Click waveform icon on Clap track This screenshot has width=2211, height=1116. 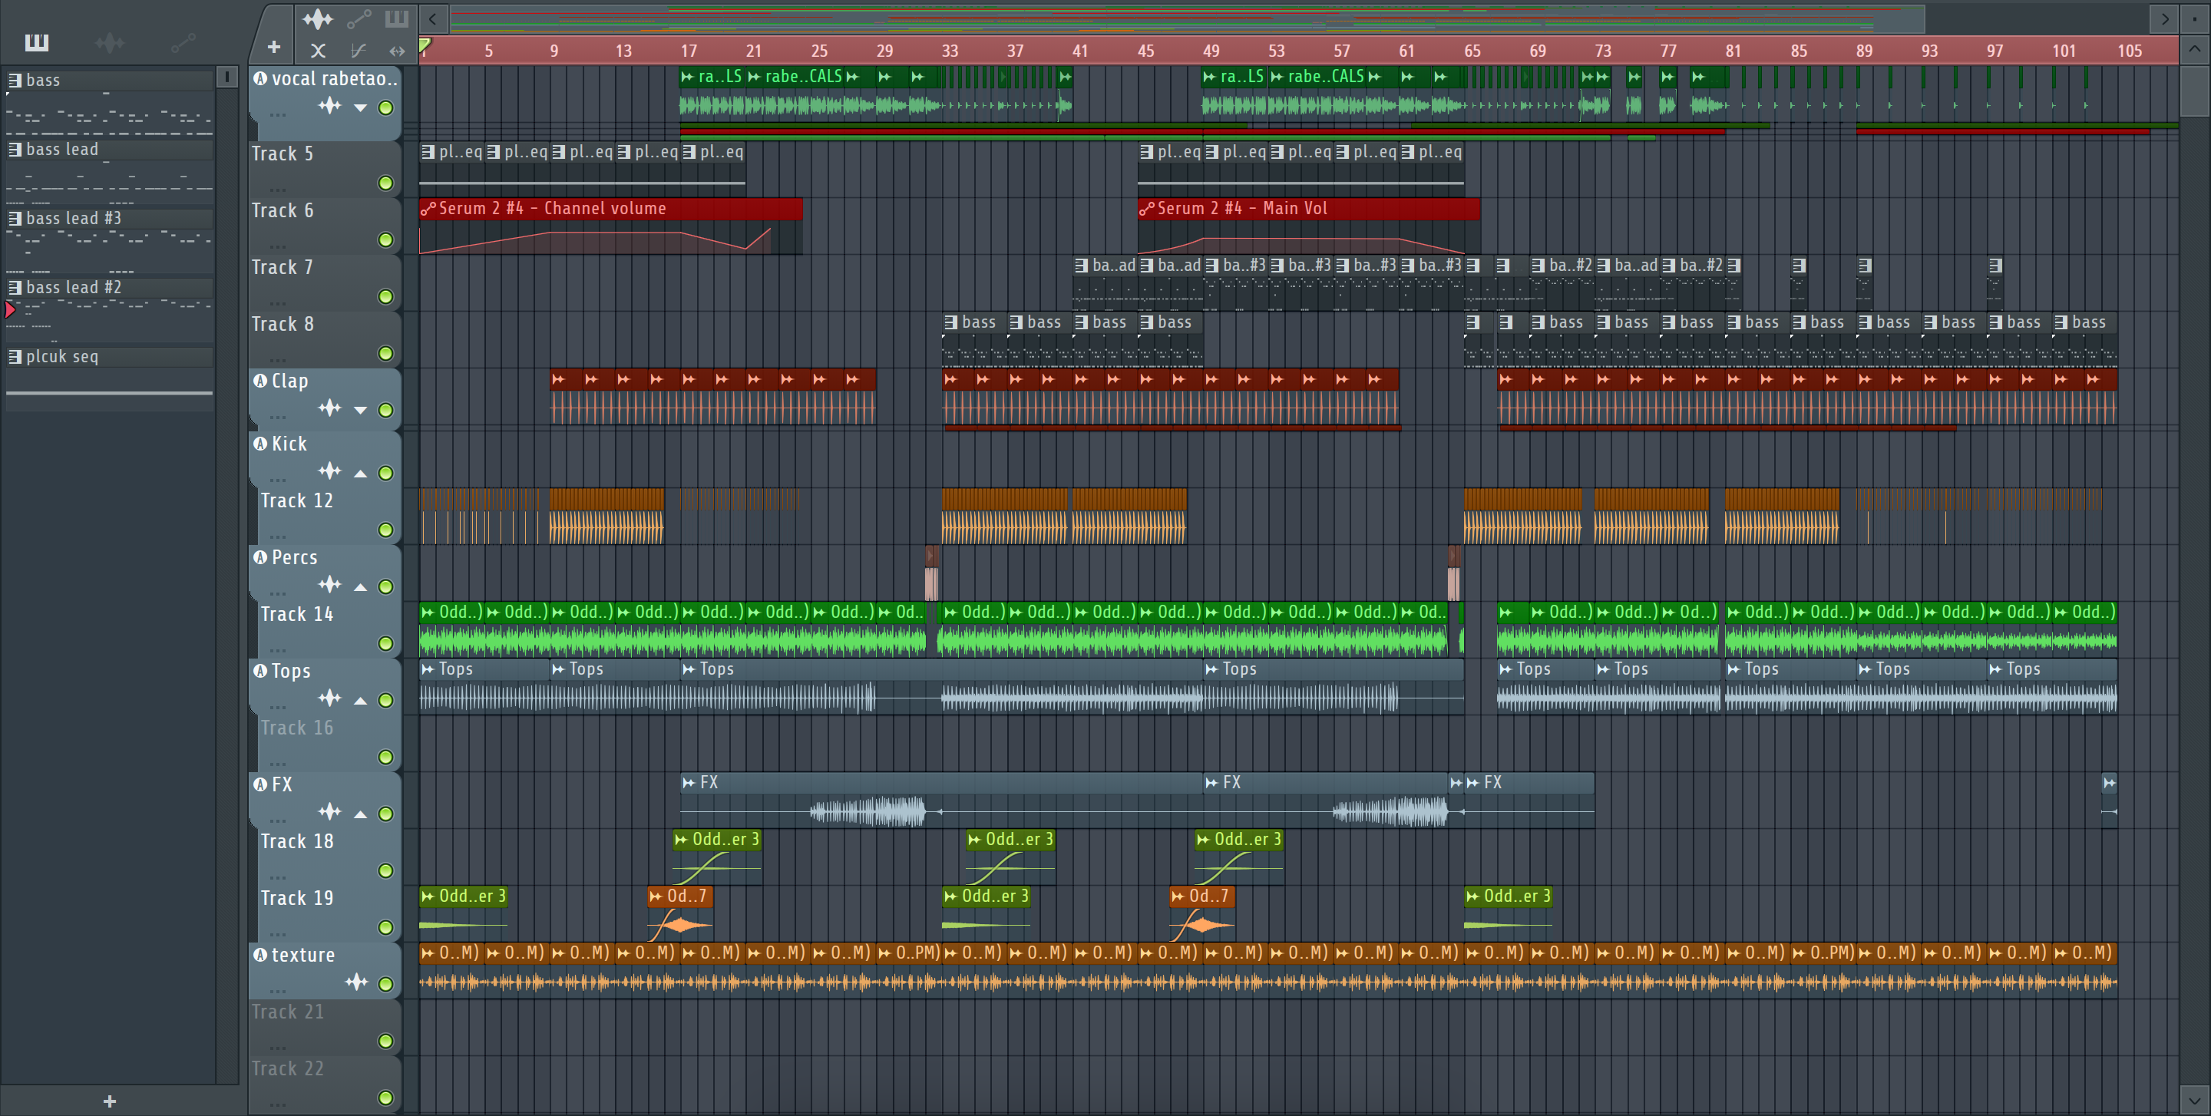click(329, 408)
